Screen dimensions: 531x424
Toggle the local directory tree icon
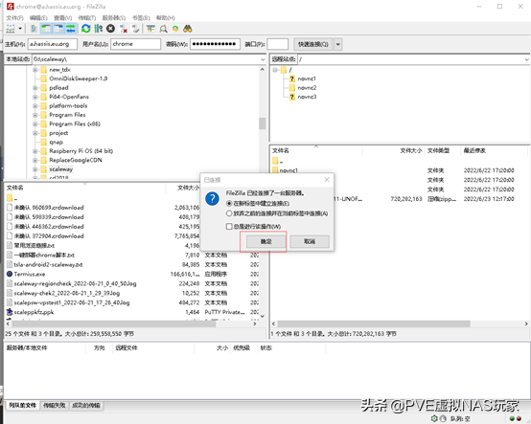click(x=46, y=29)
